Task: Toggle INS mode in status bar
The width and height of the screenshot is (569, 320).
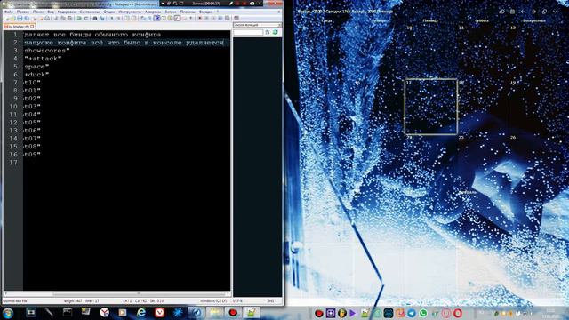Action: click(x=271, y=300)
